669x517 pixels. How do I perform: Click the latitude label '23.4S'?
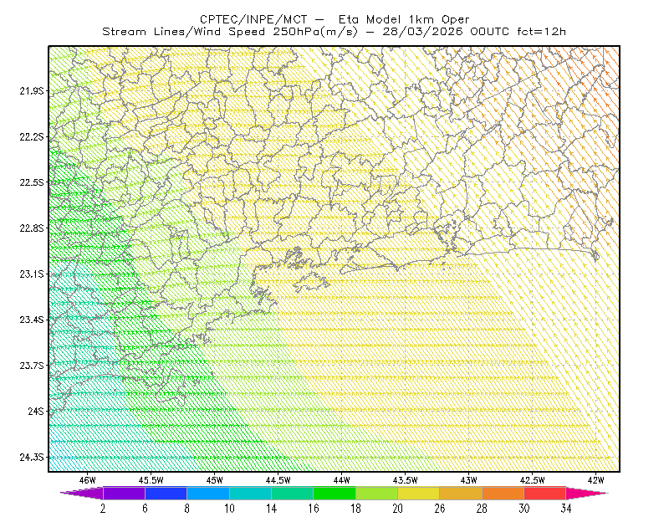[32, 320]
